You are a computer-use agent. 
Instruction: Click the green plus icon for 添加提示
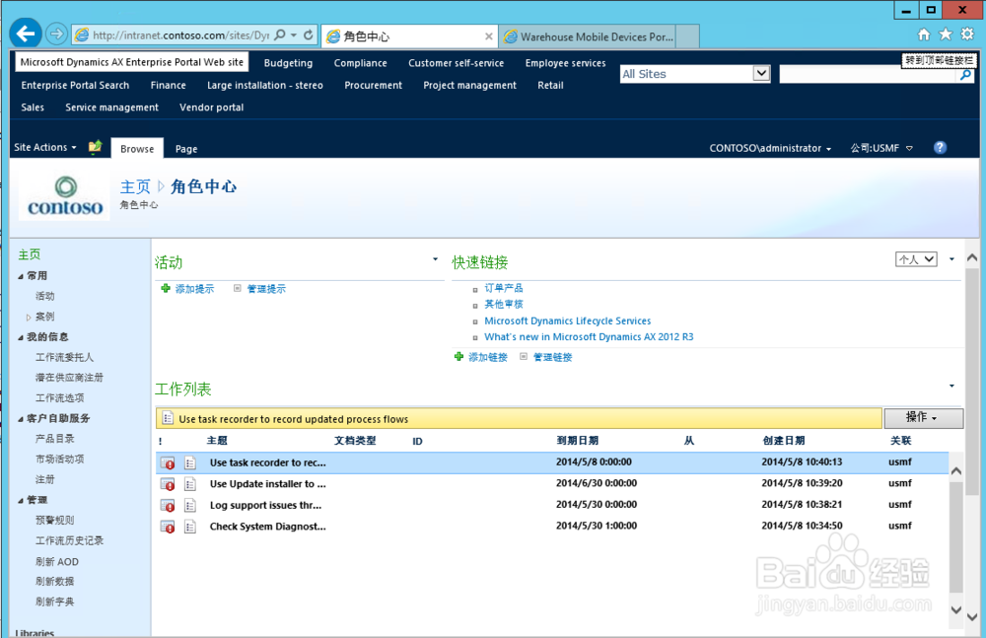(166, 288)
